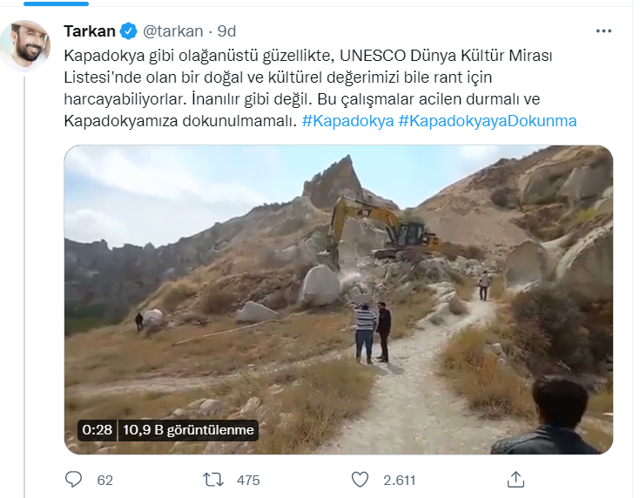This screenshot has width=640, height=498.
Task: Click the blue tab indicator bar at top
Action: pos(56,3)
